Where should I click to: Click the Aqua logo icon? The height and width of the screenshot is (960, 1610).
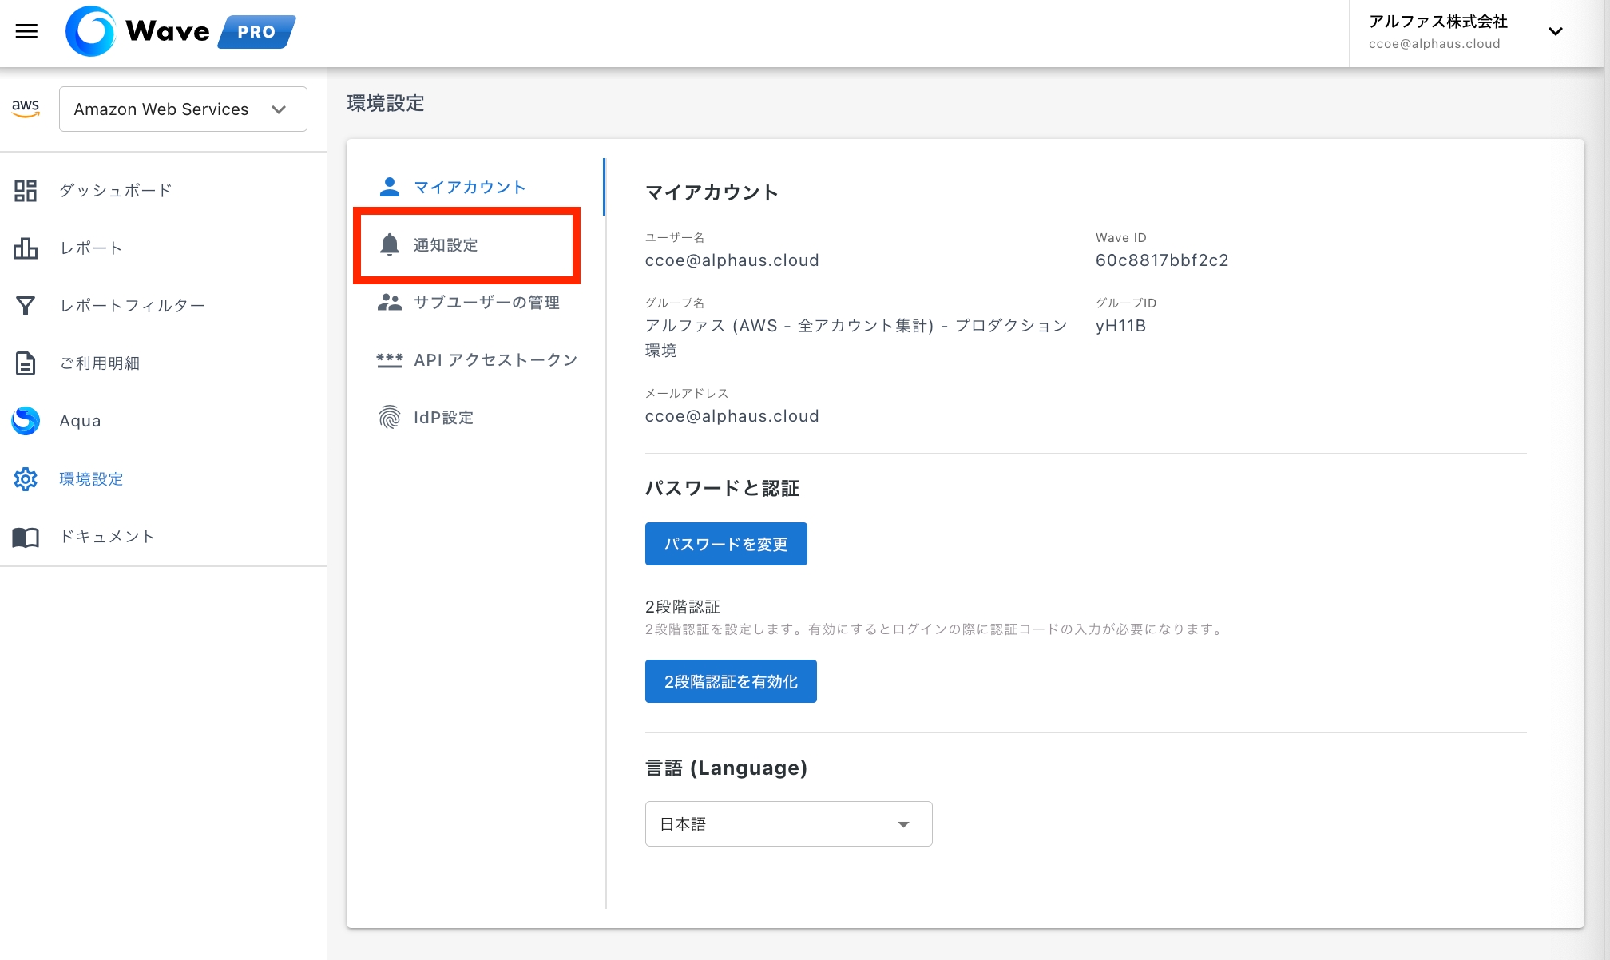coord(26,421)
